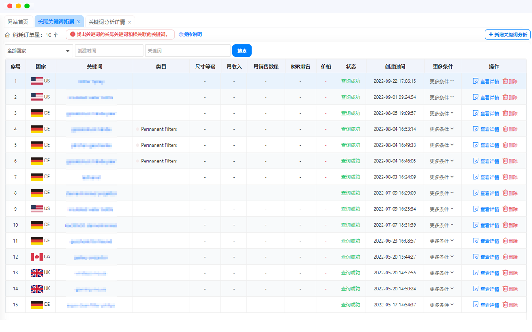Open the 操作说明 help link

click(x=192, y=35)
